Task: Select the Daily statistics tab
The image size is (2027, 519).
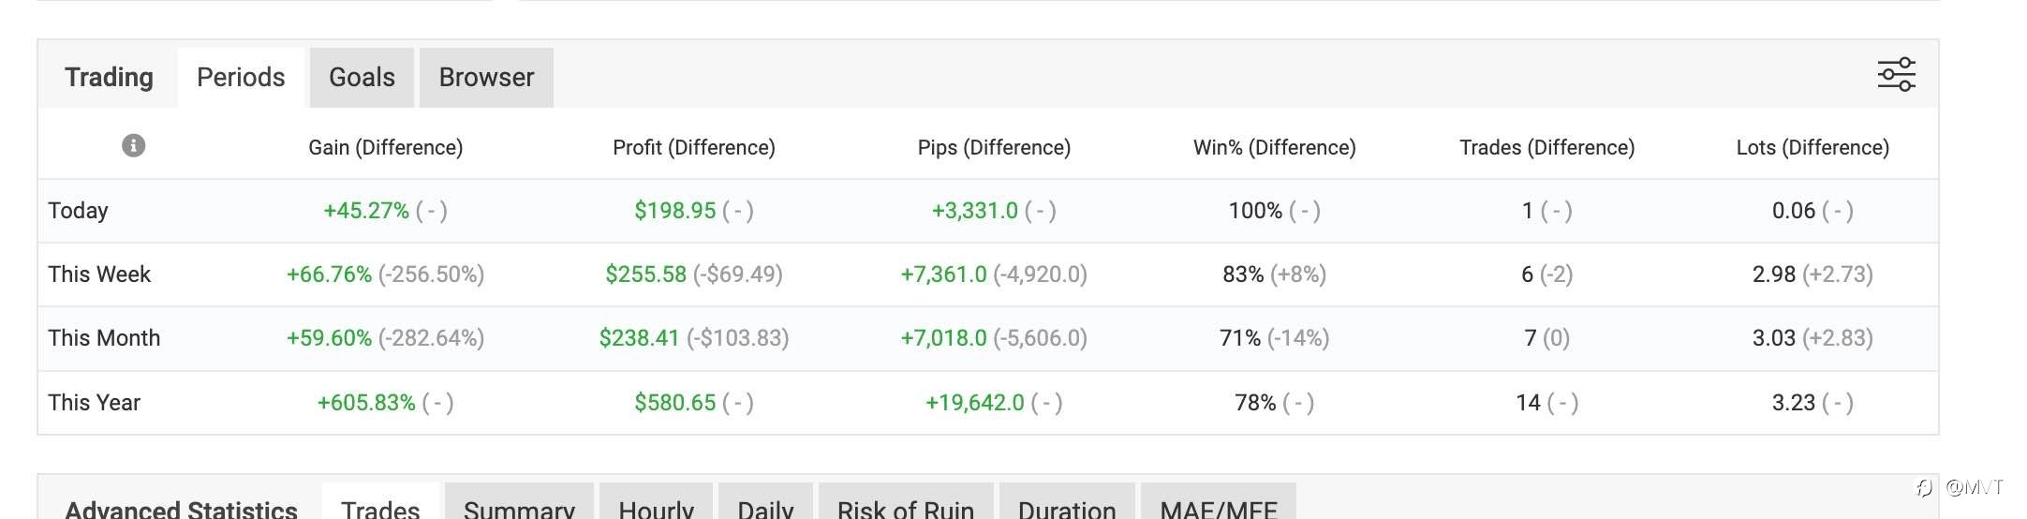Action: pos(765,507)
